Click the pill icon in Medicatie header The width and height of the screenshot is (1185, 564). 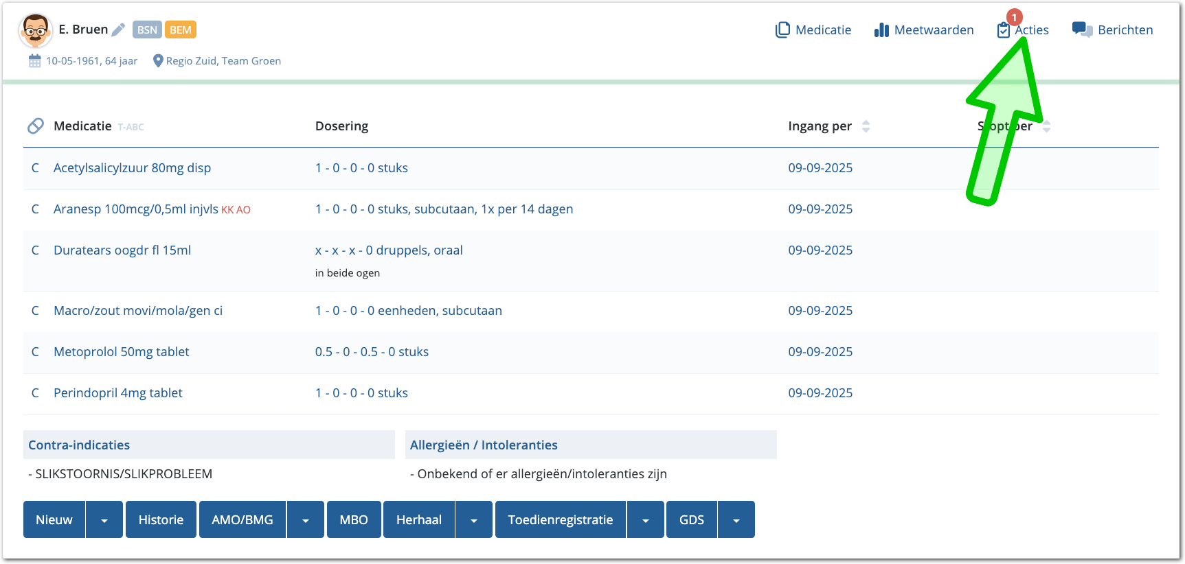(36, 126)
